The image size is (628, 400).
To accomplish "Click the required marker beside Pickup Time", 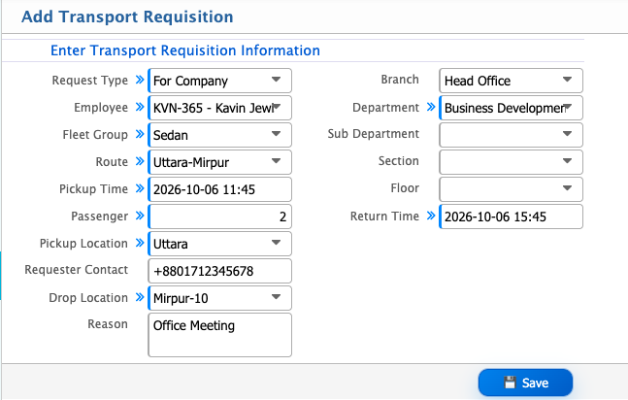I will coord(140,188).
